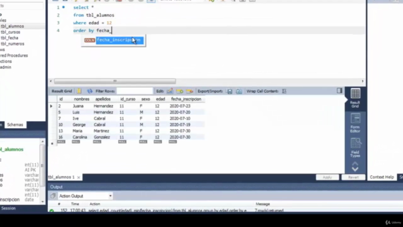Click the line 1 breakpoint dot
Image resolution: width=403 pixels, height=227 pixels.
(x=64, y=7)
